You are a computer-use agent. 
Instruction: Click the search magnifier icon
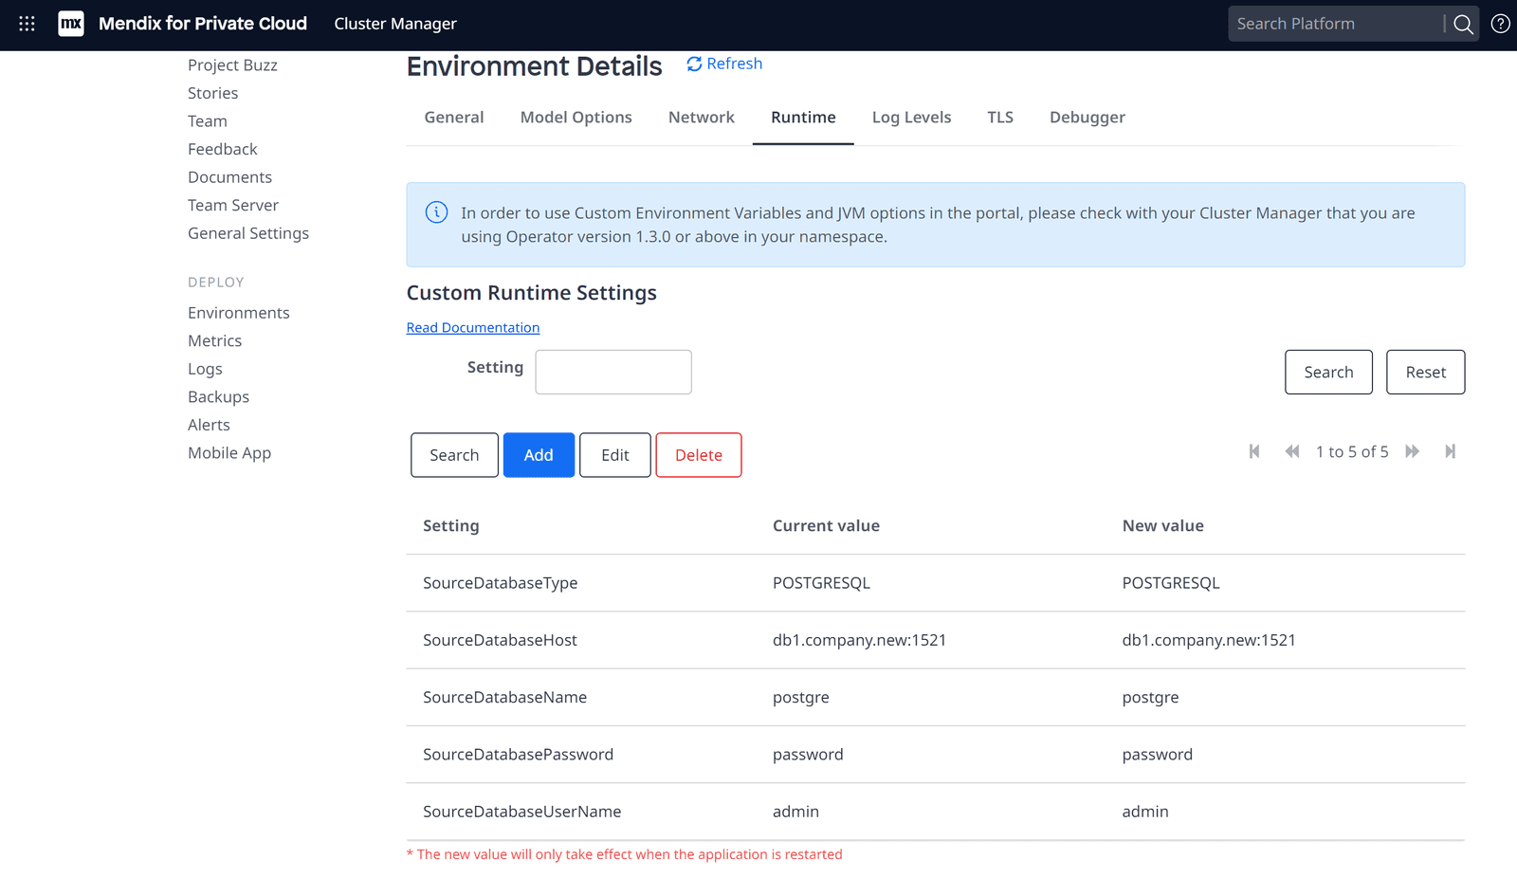1462,24
